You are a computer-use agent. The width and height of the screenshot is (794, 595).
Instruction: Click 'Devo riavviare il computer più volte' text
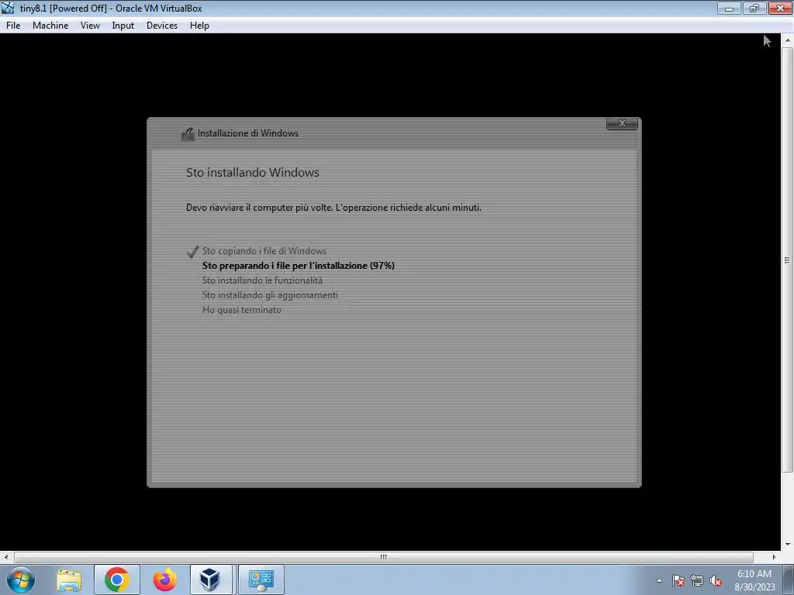pos(259,208)
